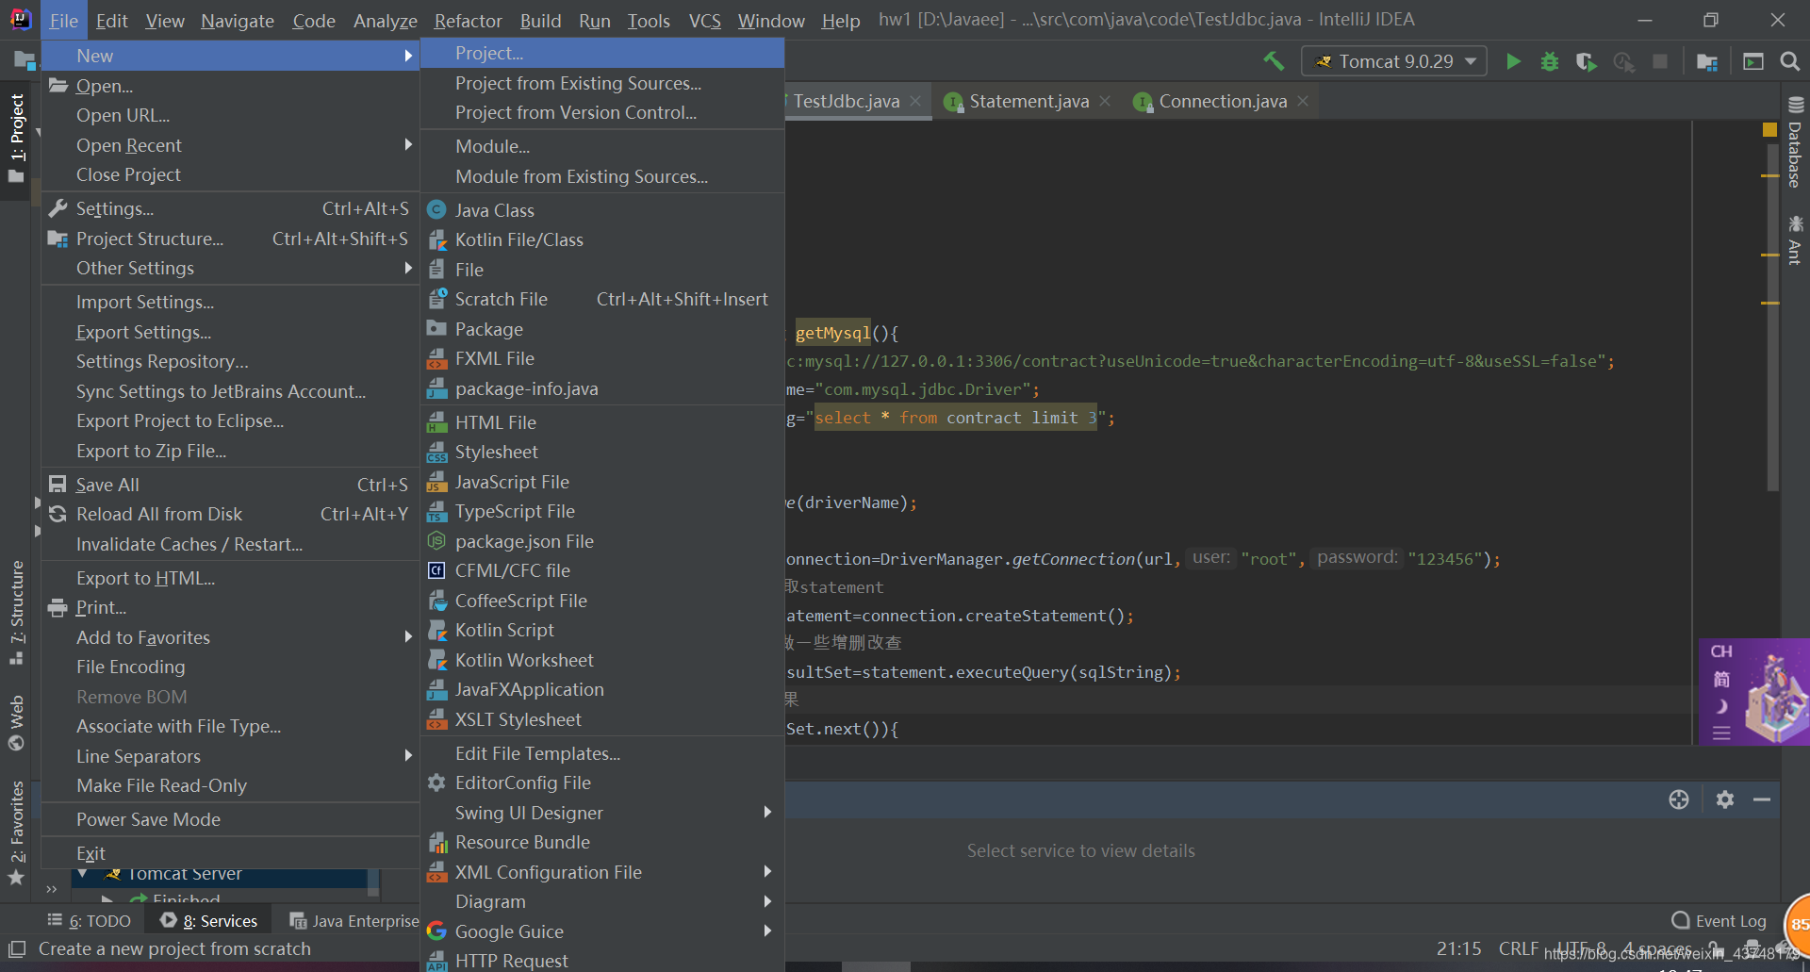Click the Stop square icon in toolbar

pos(1660,61)
